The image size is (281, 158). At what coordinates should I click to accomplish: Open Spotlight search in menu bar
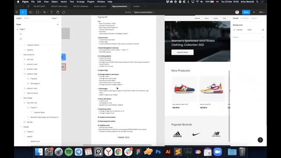click(257, 2)
